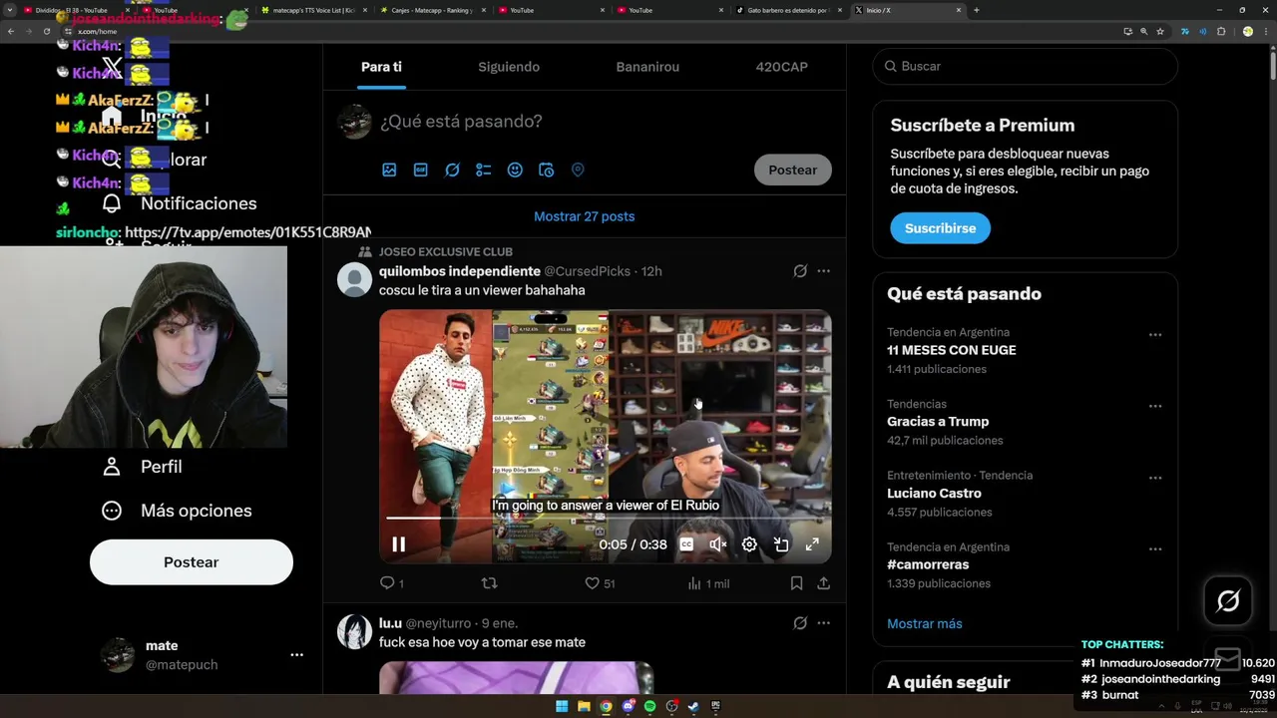
Task: Add an image to the new post
Action: coord(389,170)
